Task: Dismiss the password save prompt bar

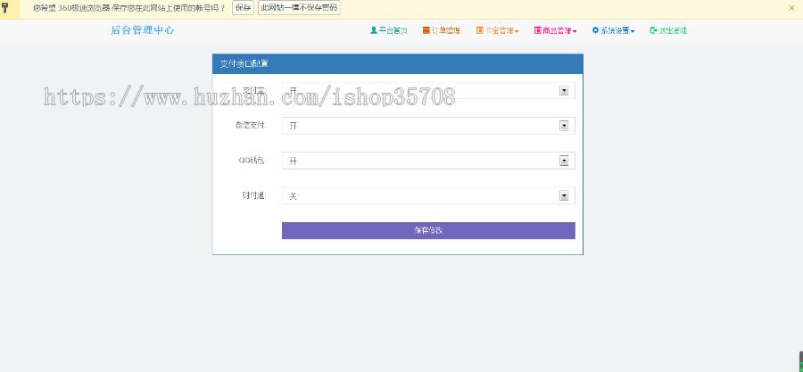Action: (x=791, y=8)
